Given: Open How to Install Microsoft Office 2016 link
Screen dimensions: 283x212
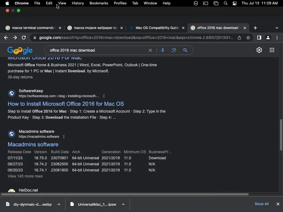Looking at the screenshot, I should pos(66,104).
